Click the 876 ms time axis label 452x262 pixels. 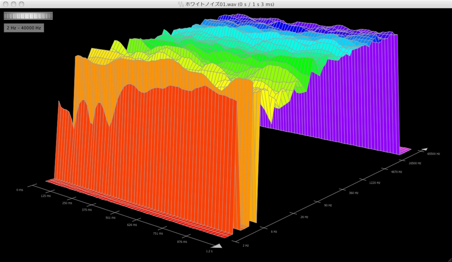182,242
